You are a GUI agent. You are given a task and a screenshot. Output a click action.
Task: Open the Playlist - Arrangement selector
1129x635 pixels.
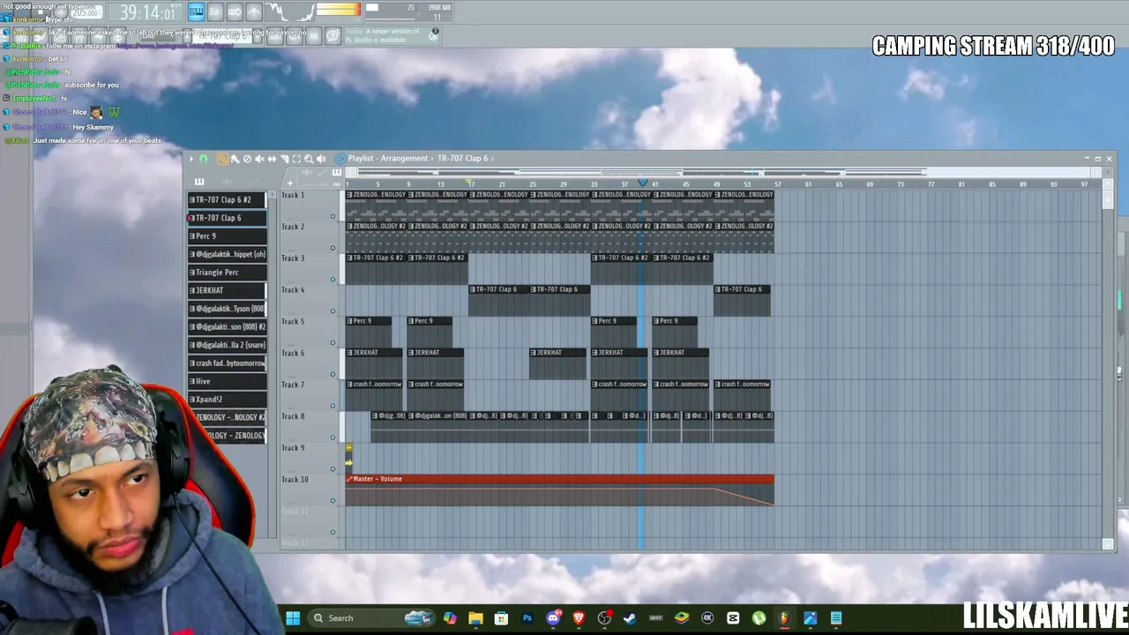click(x=388, y=159)
